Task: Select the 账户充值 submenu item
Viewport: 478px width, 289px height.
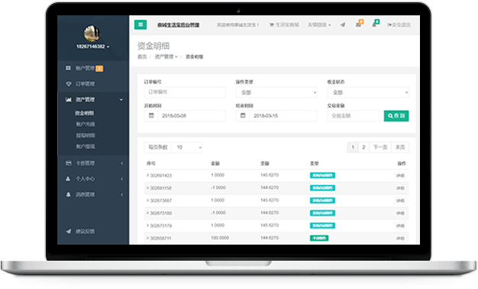Action: (86, 124)
